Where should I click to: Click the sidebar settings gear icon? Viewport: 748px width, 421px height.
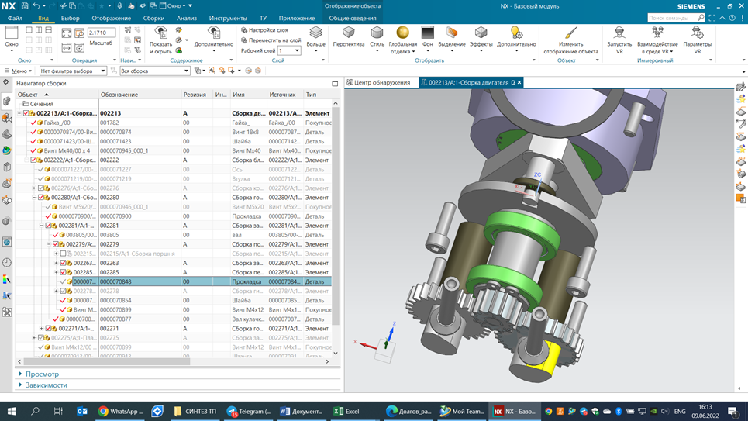tap(6, 82)
